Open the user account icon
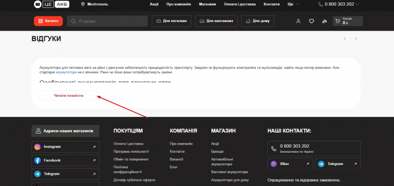Viewport: 394px width, 186px height. 298,22
